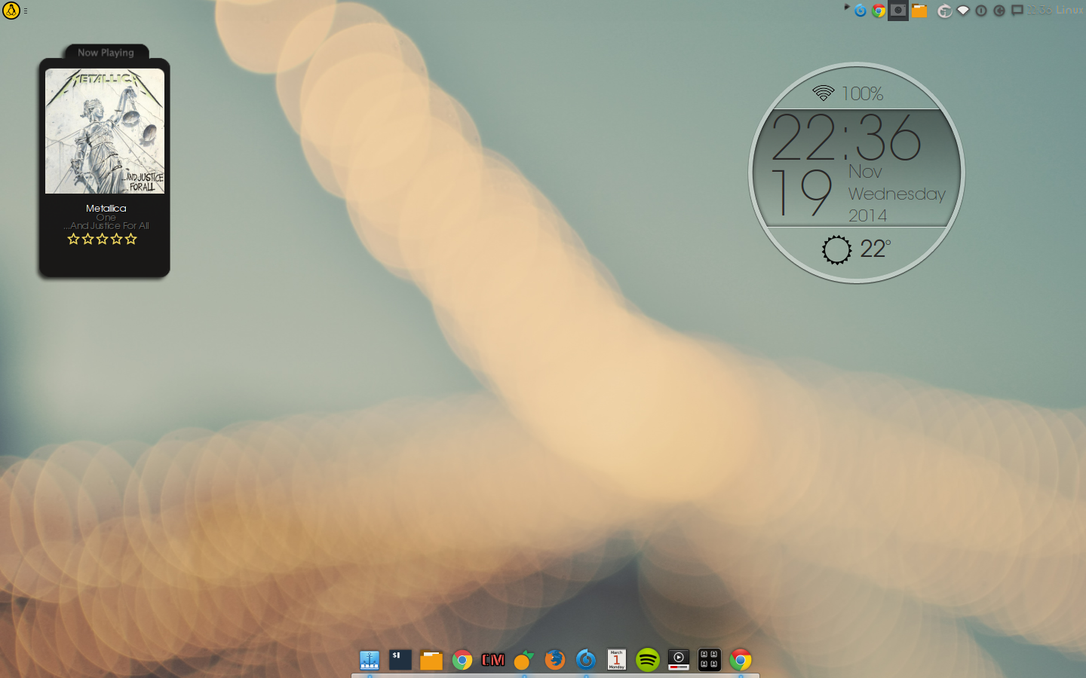Expand the tray's small black arrow
This screenshot has width=1086, height=678.
[846, 8]
